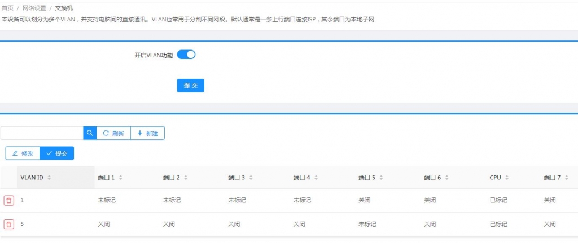This screenshot has height=244, width=578.
Task: Select CPU 已标记 cell in VLAN 1 row
Action: [x=498, y=200]
